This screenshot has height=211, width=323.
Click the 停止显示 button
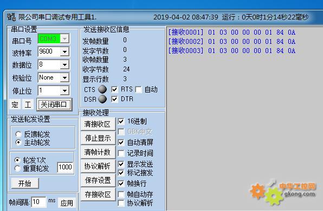coord(98,138)
